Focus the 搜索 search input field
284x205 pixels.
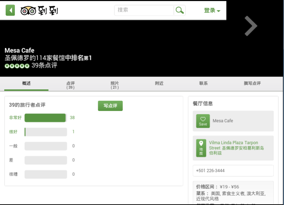(144, 10)
